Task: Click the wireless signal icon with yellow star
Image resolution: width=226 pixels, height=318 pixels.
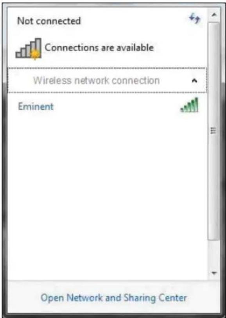Action: pos(29,49)
